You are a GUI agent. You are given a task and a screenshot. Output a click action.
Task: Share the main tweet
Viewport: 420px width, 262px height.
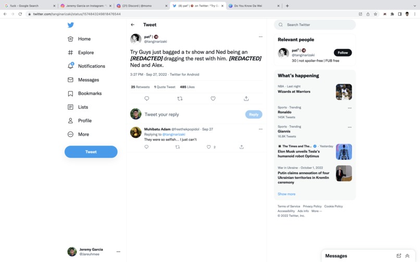tap(246, 98)
